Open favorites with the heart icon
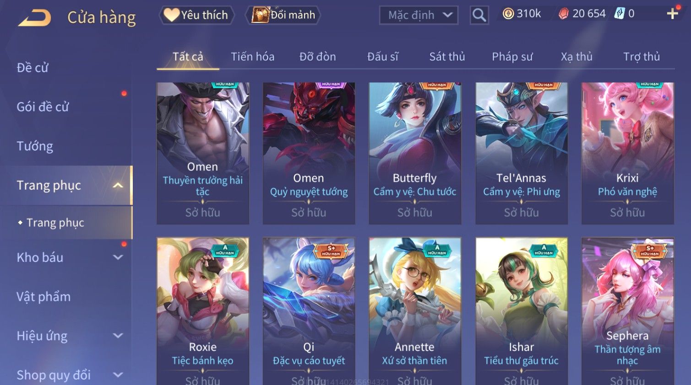This screenshot has width=691, height=385. pyautogui.click(x=171, y=15)
